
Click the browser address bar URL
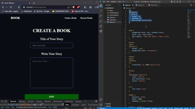[x=36, y=7]
